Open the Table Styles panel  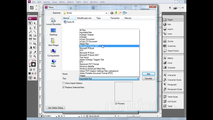(x=173, y=97)
